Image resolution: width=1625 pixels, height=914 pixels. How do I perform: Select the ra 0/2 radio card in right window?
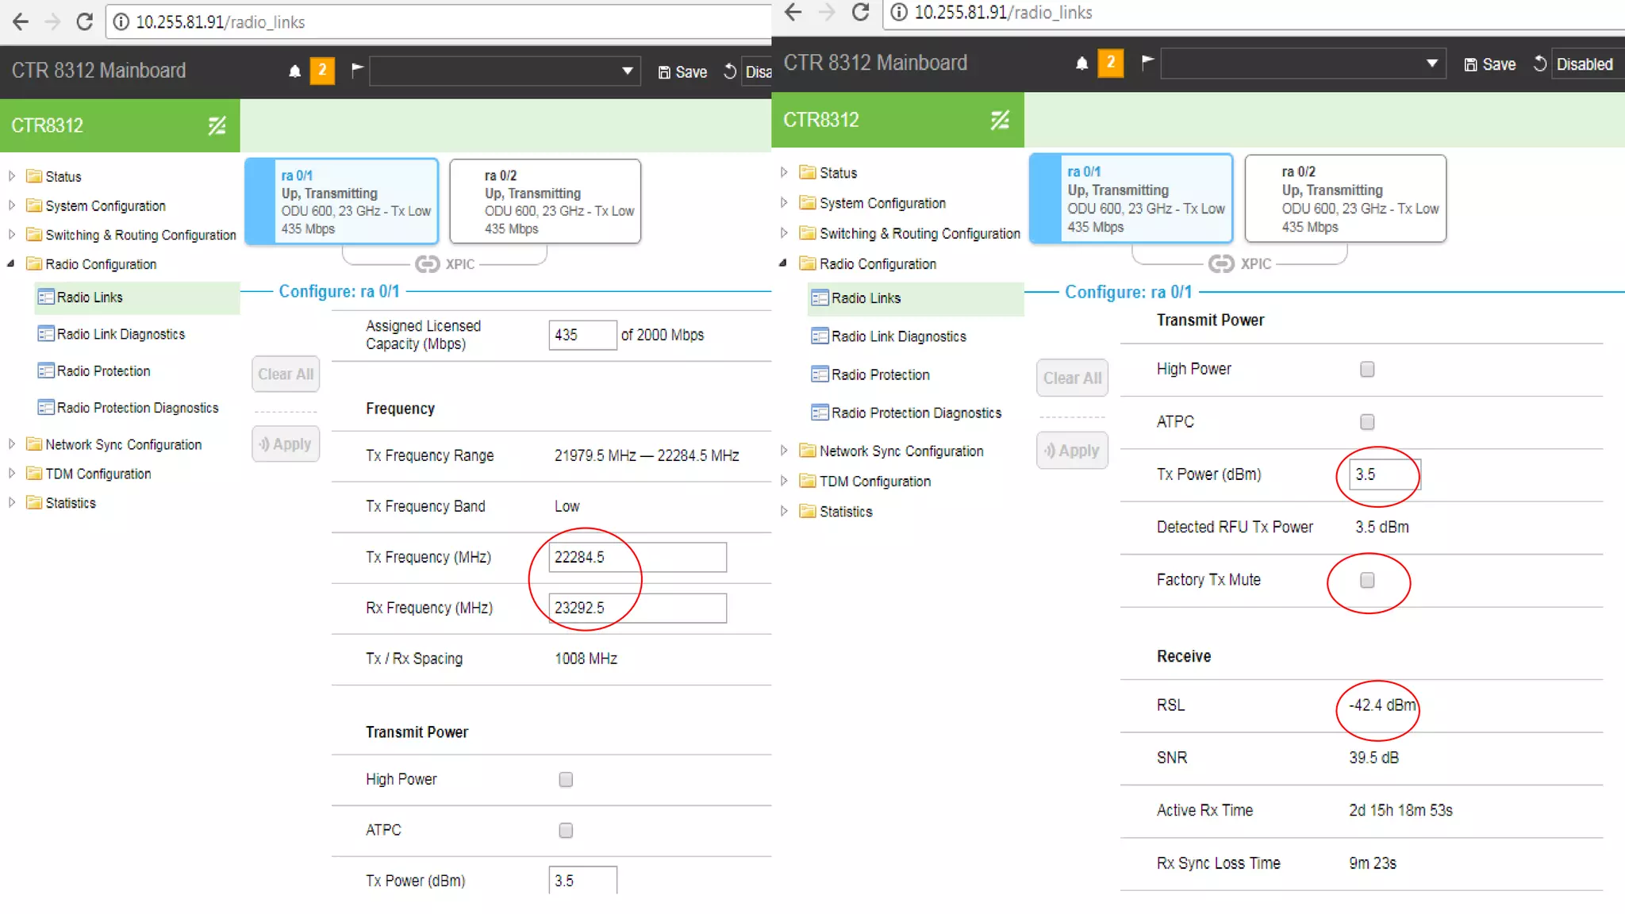[1346, 198]
